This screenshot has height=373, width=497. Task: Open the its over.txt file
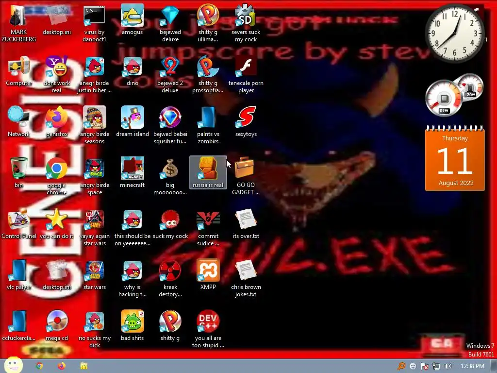tap(246, 224)
